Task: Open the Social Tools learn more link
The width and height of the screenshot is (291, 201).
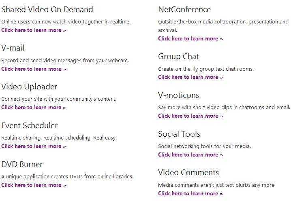Action: 190,154
